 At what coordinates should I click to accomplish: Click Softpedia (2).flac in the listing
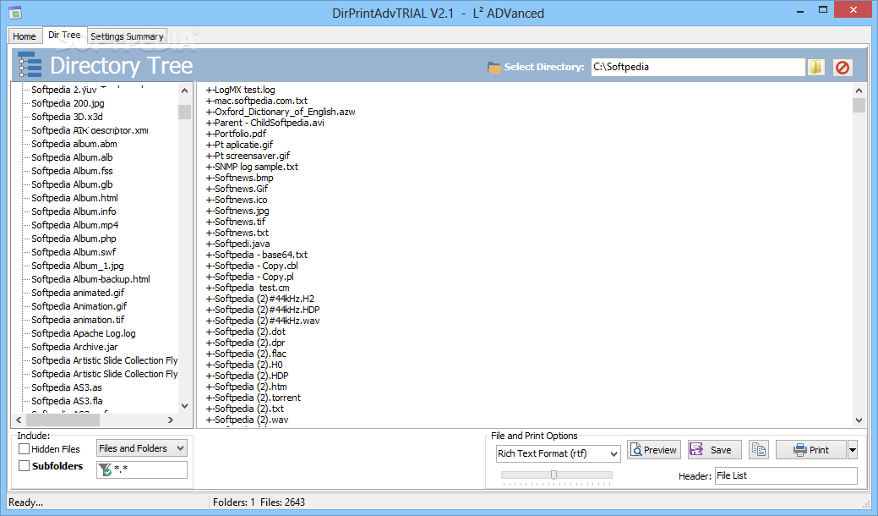coord(246,354)
